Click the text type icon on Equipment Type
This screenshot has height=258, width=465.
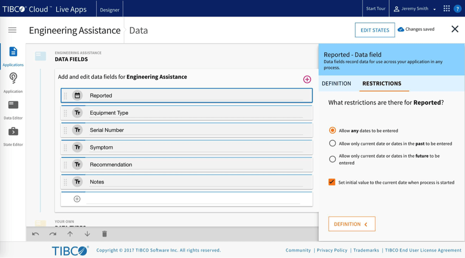77,113
